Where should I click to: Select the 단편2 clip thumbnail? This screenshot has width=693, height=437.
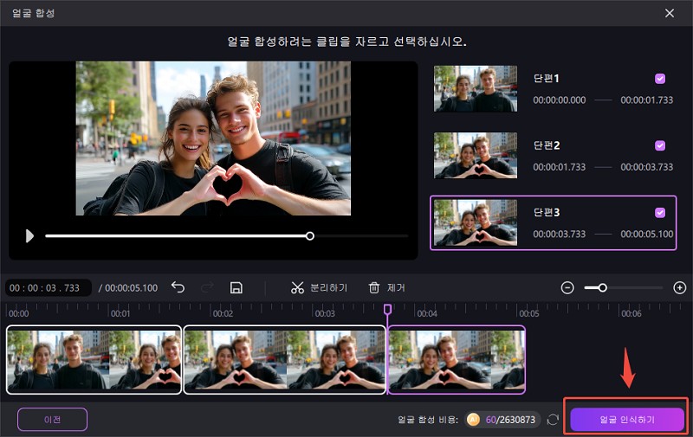pyautogui.click(x=476, y=156)
